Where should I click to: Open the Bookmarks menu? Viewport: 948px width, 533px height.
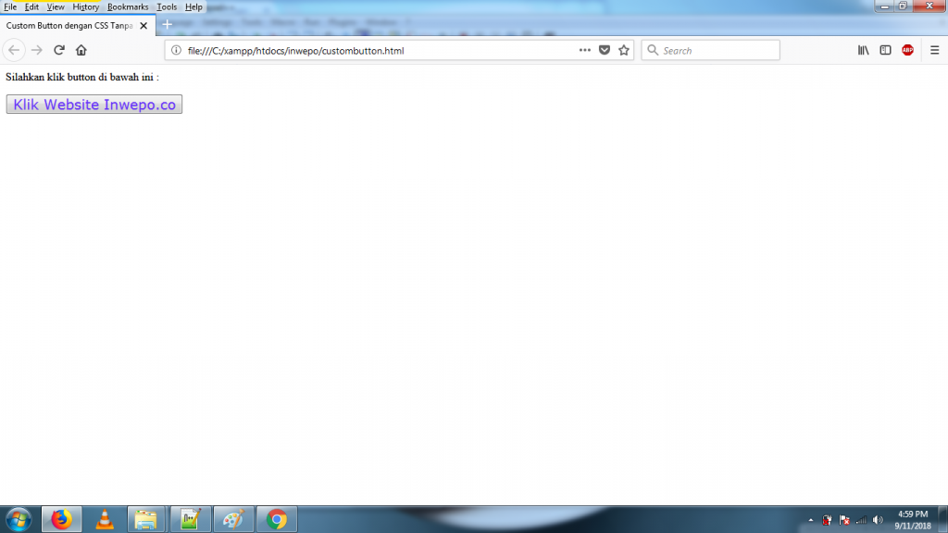[128, 6]
